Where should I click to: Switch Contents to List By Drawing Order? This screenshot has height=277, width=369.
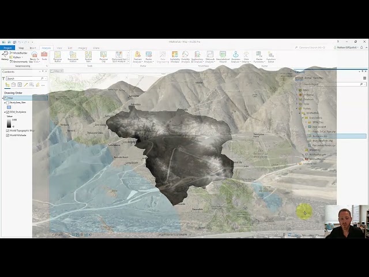pyautogui.click(x=7, y=85)
